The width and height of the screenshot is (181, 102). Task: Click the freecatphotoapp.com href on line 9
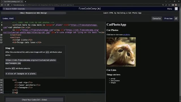pos(38,30)
